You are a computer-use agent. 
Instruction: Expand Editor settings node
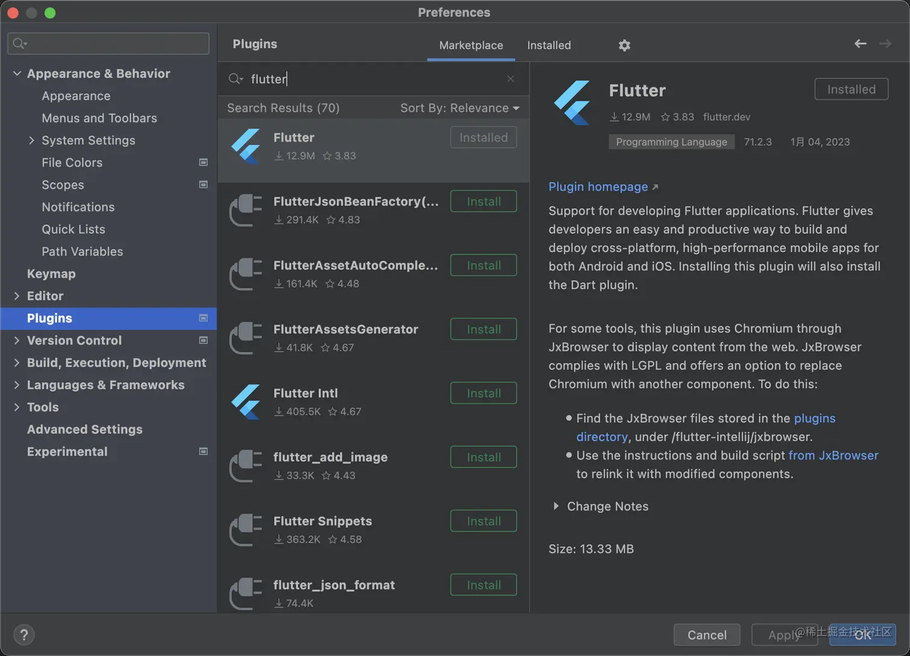[x=17, y=296]
